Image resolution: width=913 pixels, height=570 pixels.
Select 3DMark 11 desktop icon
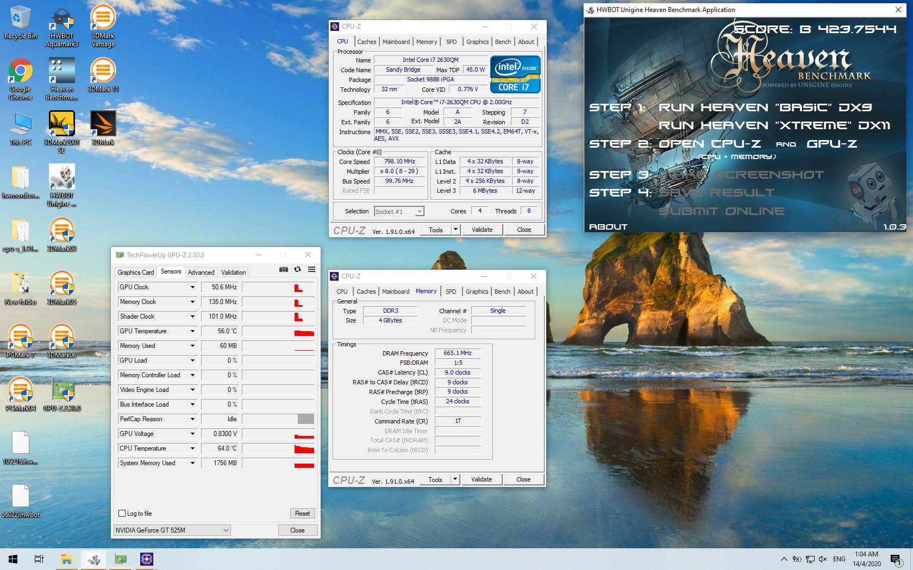pyautogui.click(x=103, y=75)
